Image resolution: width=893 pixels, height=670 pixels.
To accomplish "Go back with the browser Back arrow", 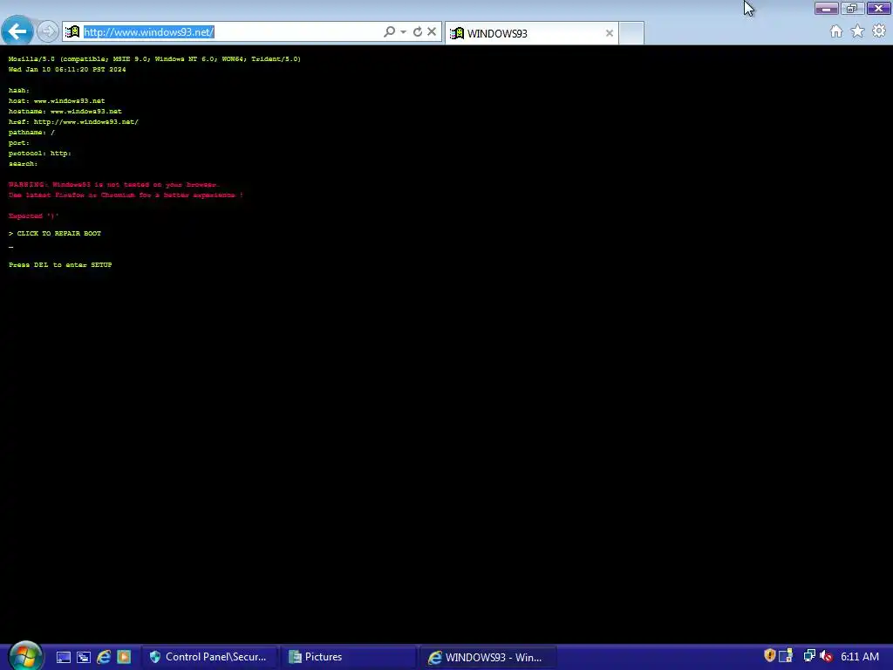I will 17,31.
